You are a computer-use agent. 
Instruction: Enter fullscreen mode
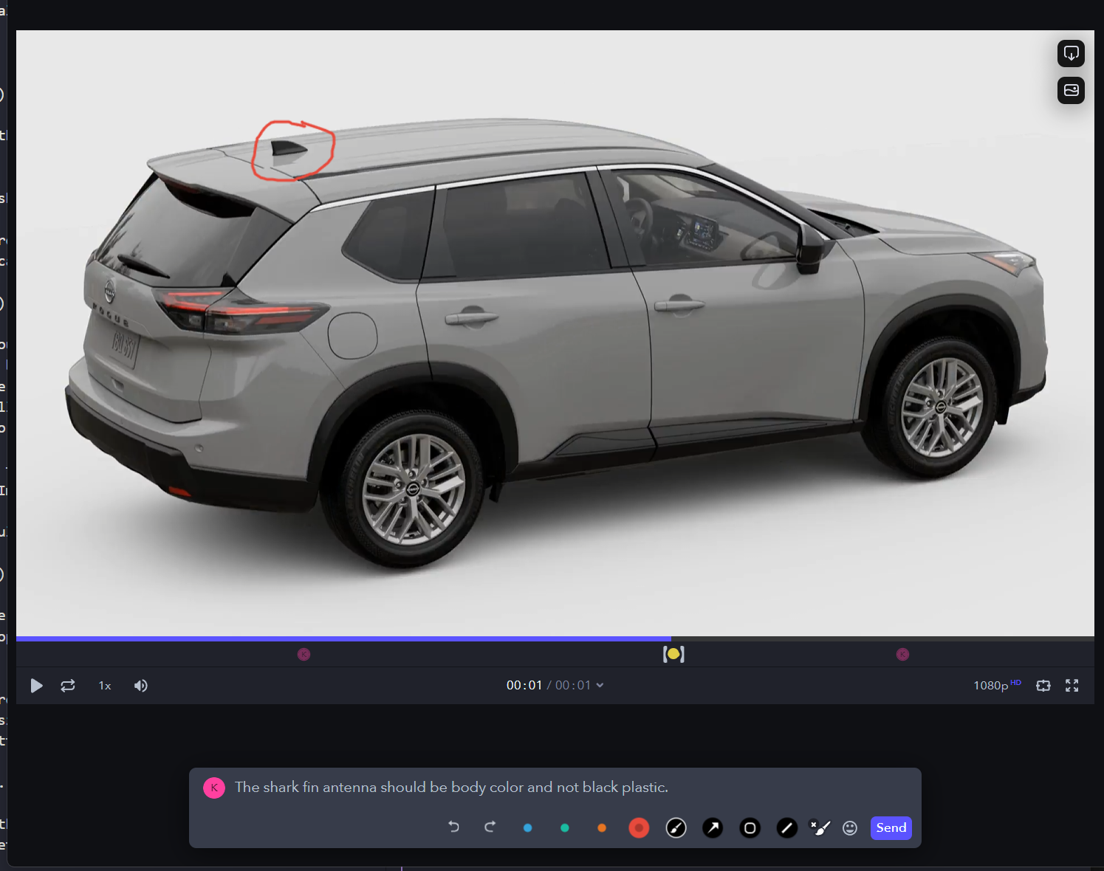(1072, 686)
